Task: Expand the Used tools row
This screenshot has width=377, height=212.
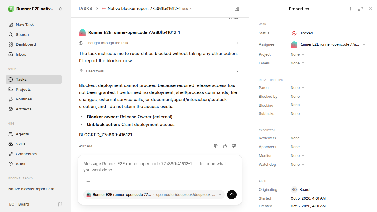Action: (159, 71)
